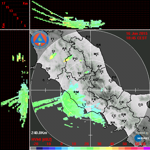Click the PE city label

(x=114, y=77)
